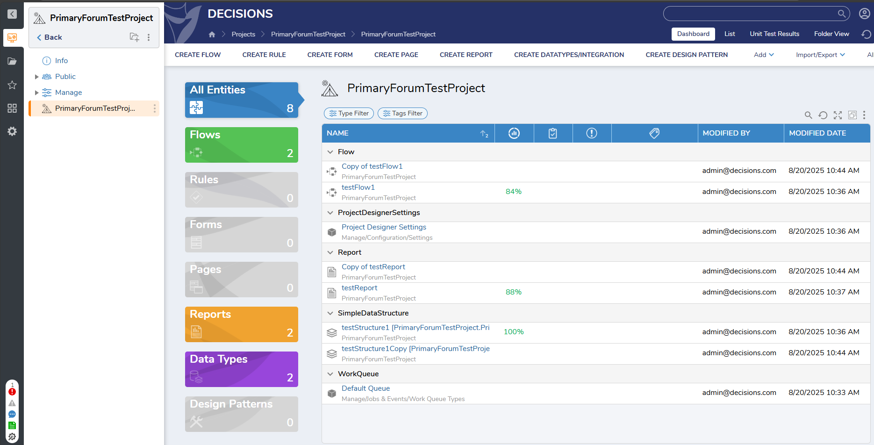This screenshot has width=874, height=445.
Task: Switch to List view tab
Action: 730,34
